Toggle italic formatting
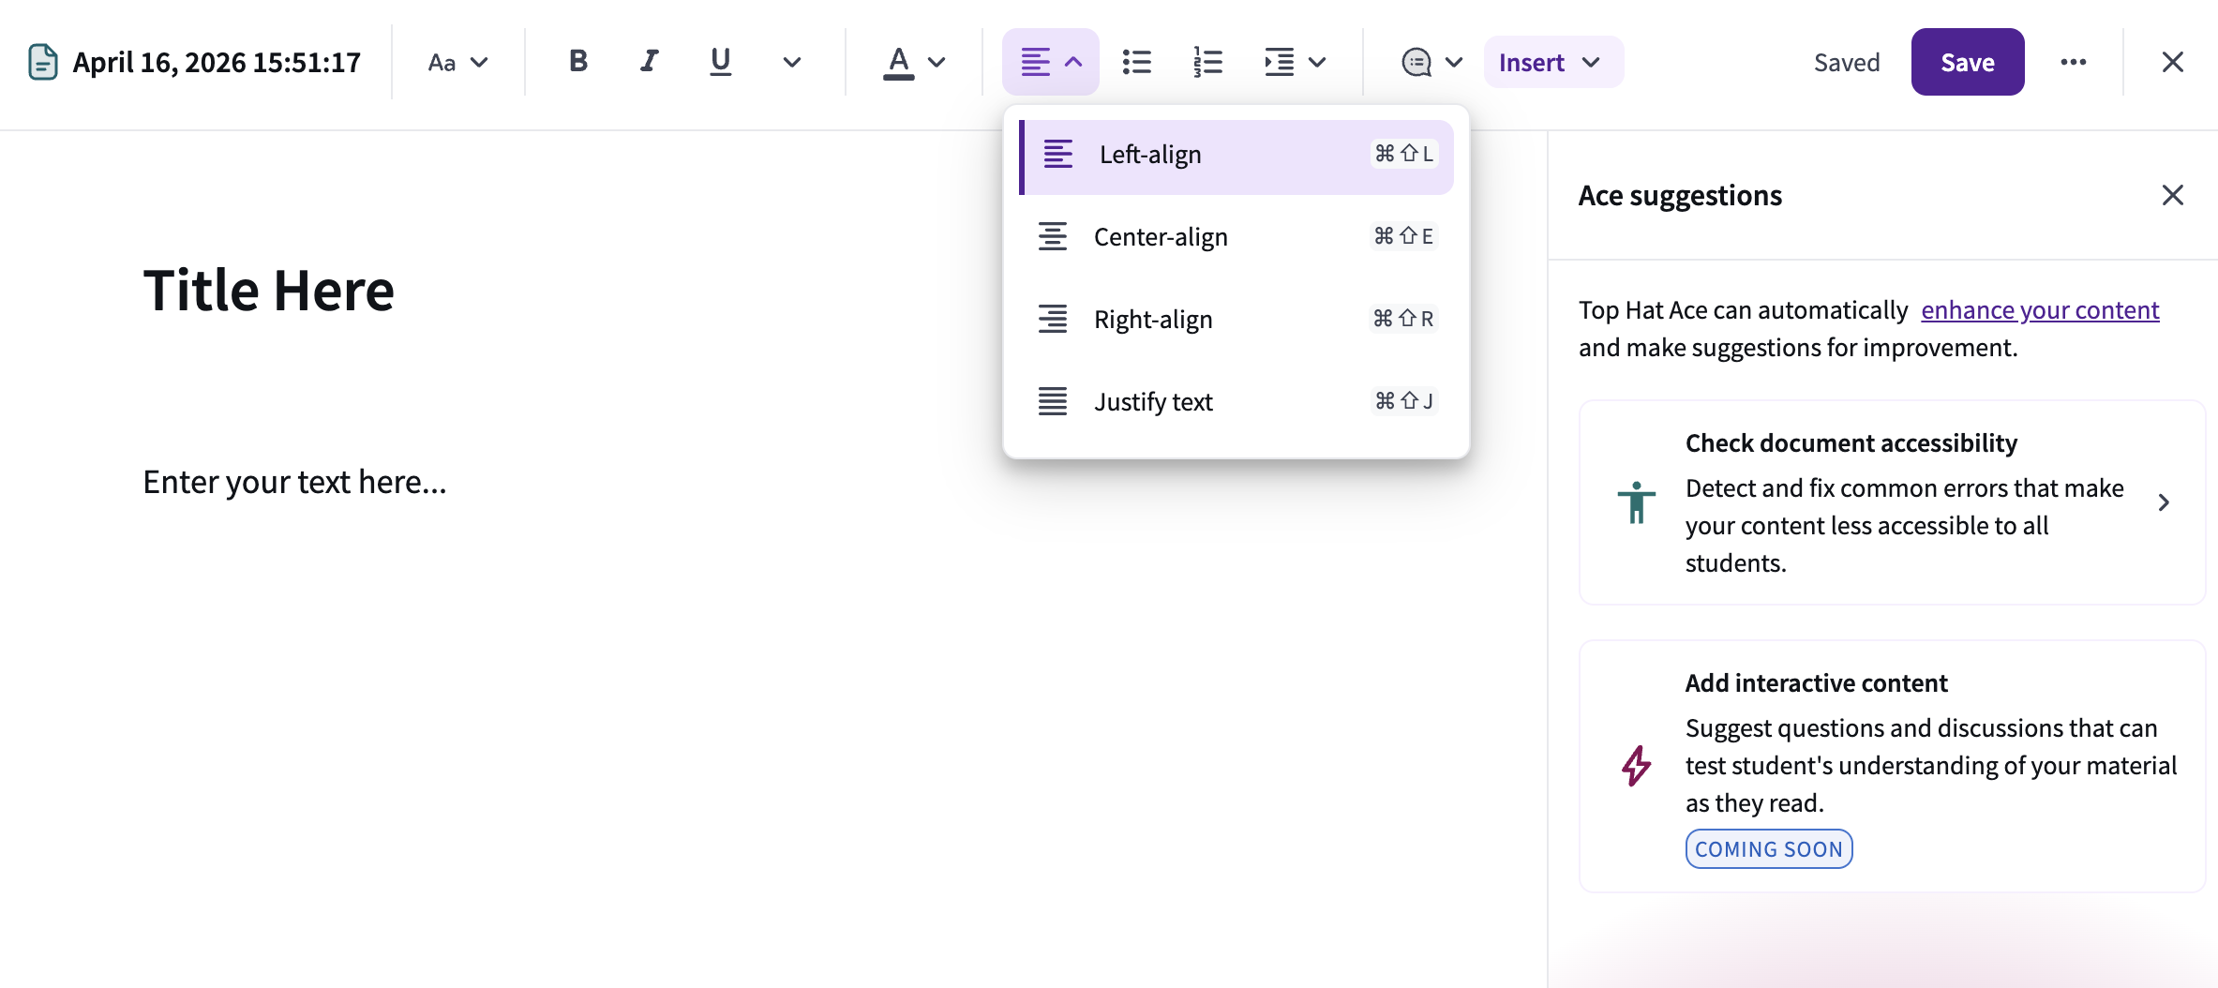Screen dimensions: 2218x988 [x=649, y=62]
